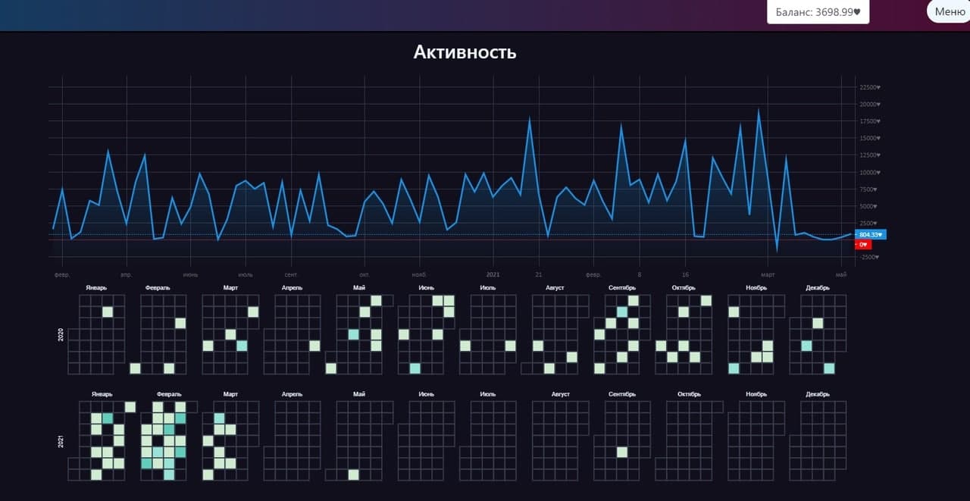970x501 pixels.
Task: Select the single highlighted cell in Апрель 2020
Action: 314,346
